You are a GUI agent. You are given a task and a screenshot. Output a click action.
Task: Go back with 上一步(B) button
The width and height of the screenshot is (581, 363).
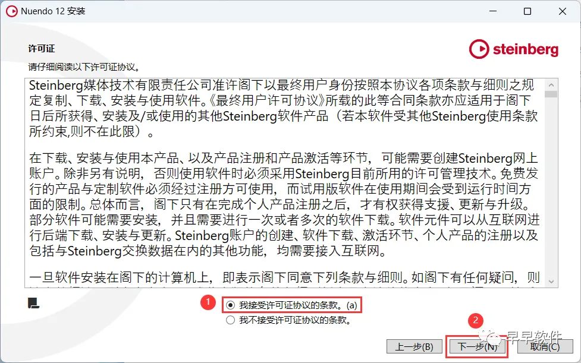click(x=414, y=347)
